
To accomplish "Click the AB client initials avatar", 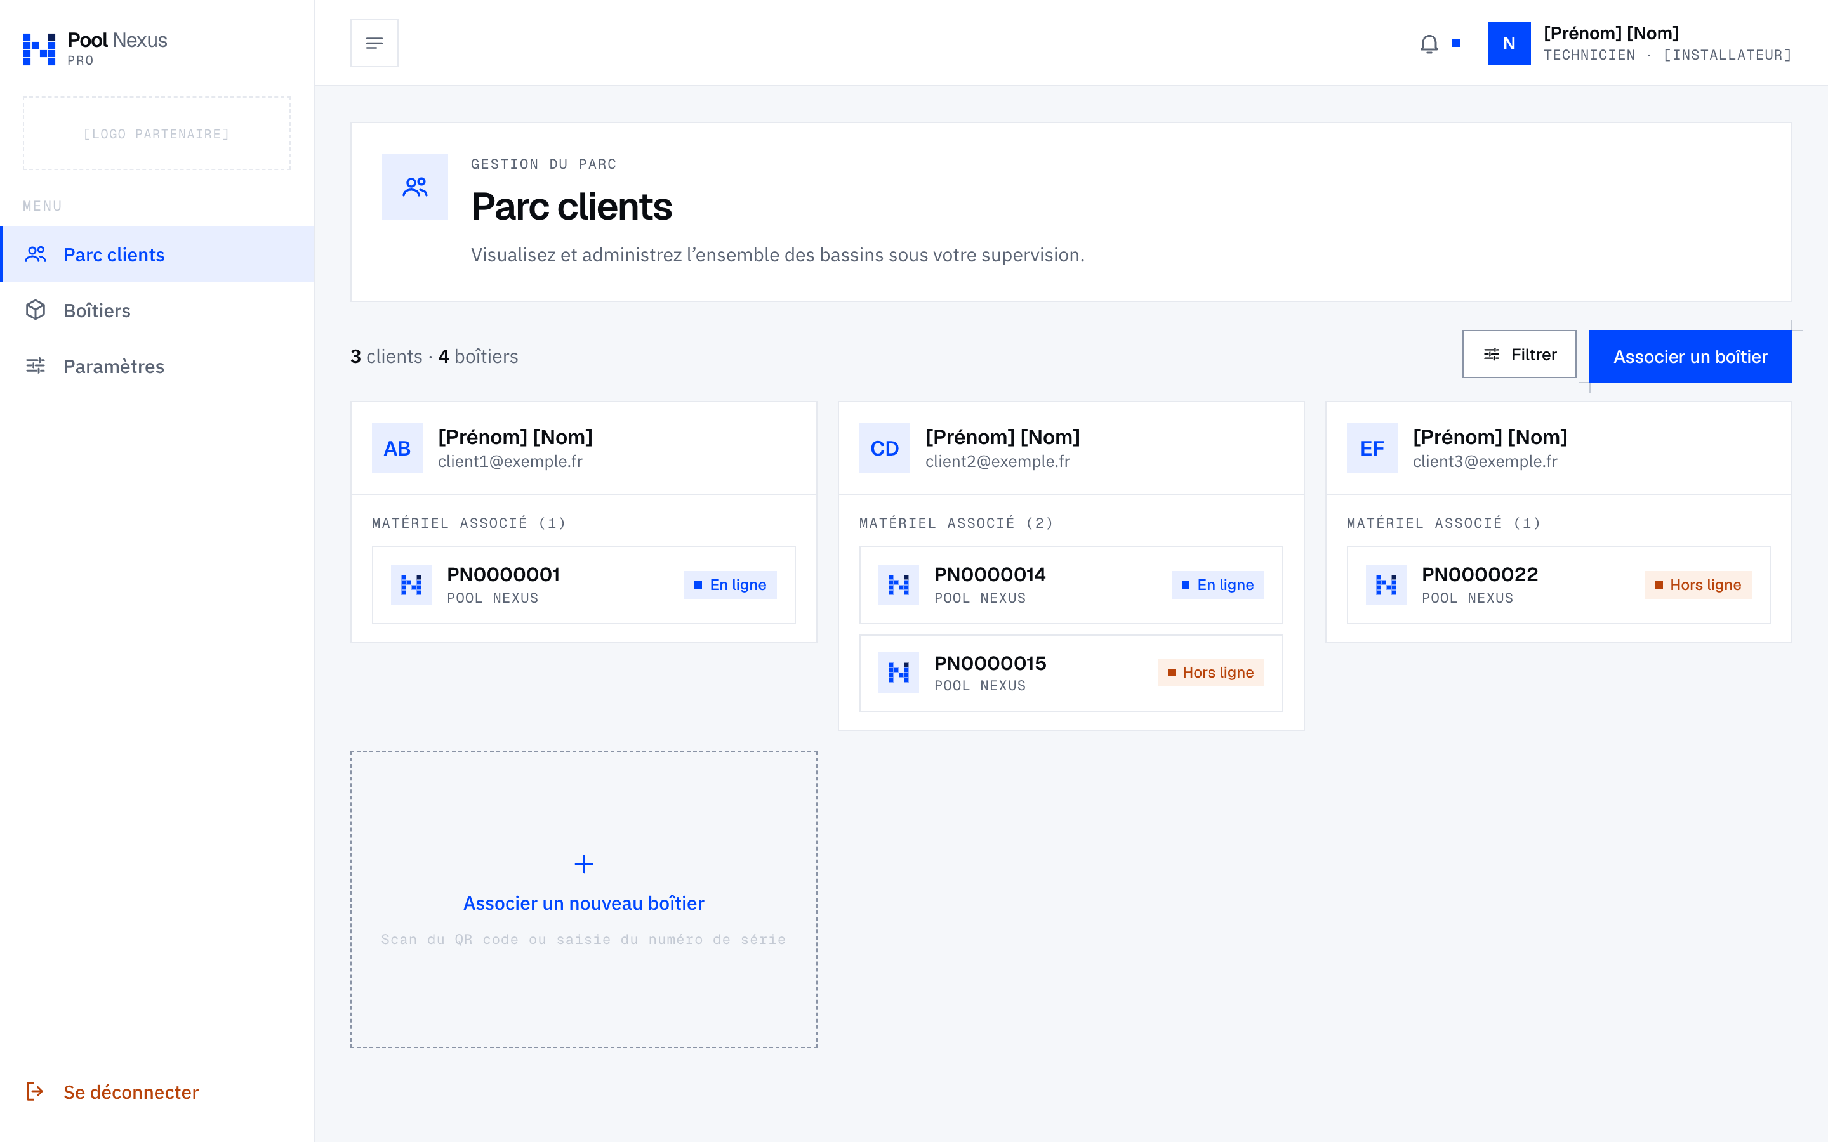I will [397, 448].
